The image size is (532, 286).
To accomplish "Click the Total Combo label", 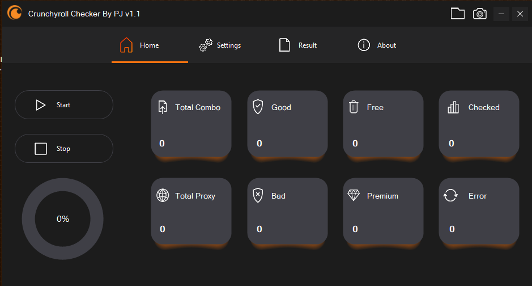I will click(198, 107).
